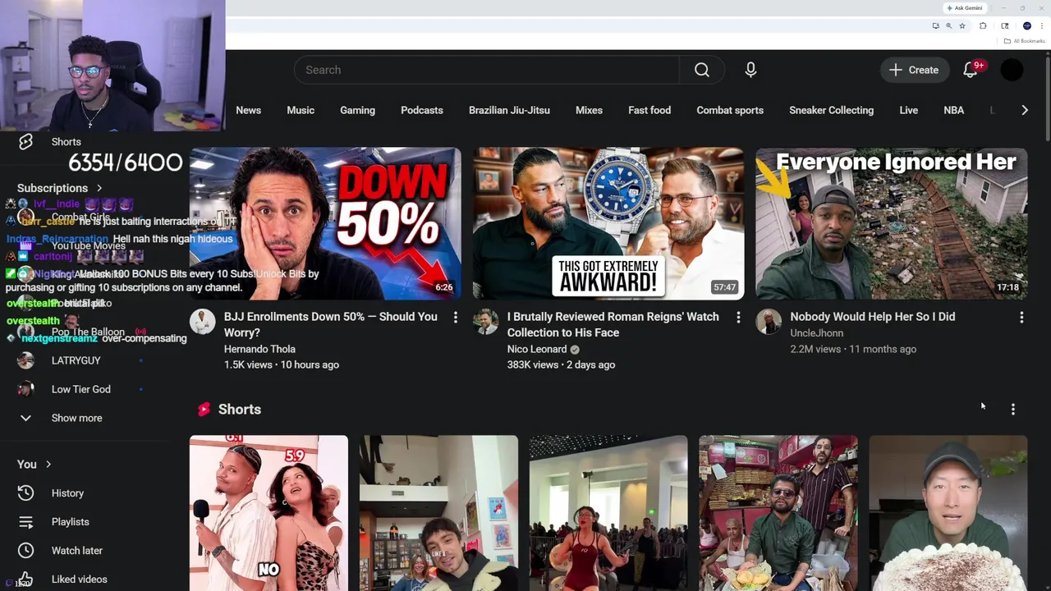Open the Chrome extensions puzzle icon
Viewport: 1051px width, 591px height.
pos(984,25)
